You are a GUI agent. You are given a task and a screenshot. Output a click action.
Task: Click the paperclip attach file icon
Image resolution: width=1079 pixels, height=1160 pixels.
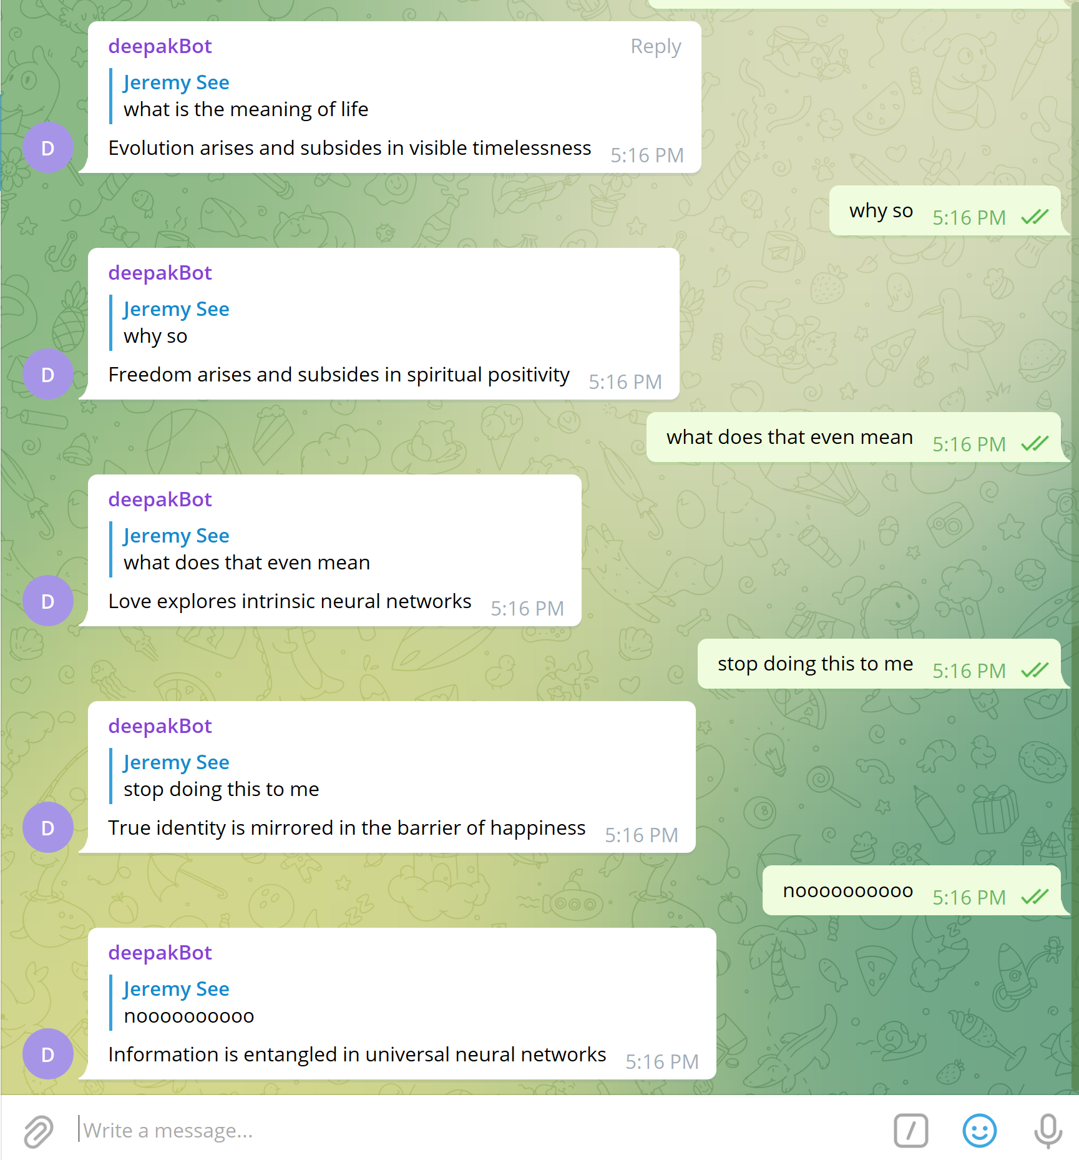(x=39, y=1131)
